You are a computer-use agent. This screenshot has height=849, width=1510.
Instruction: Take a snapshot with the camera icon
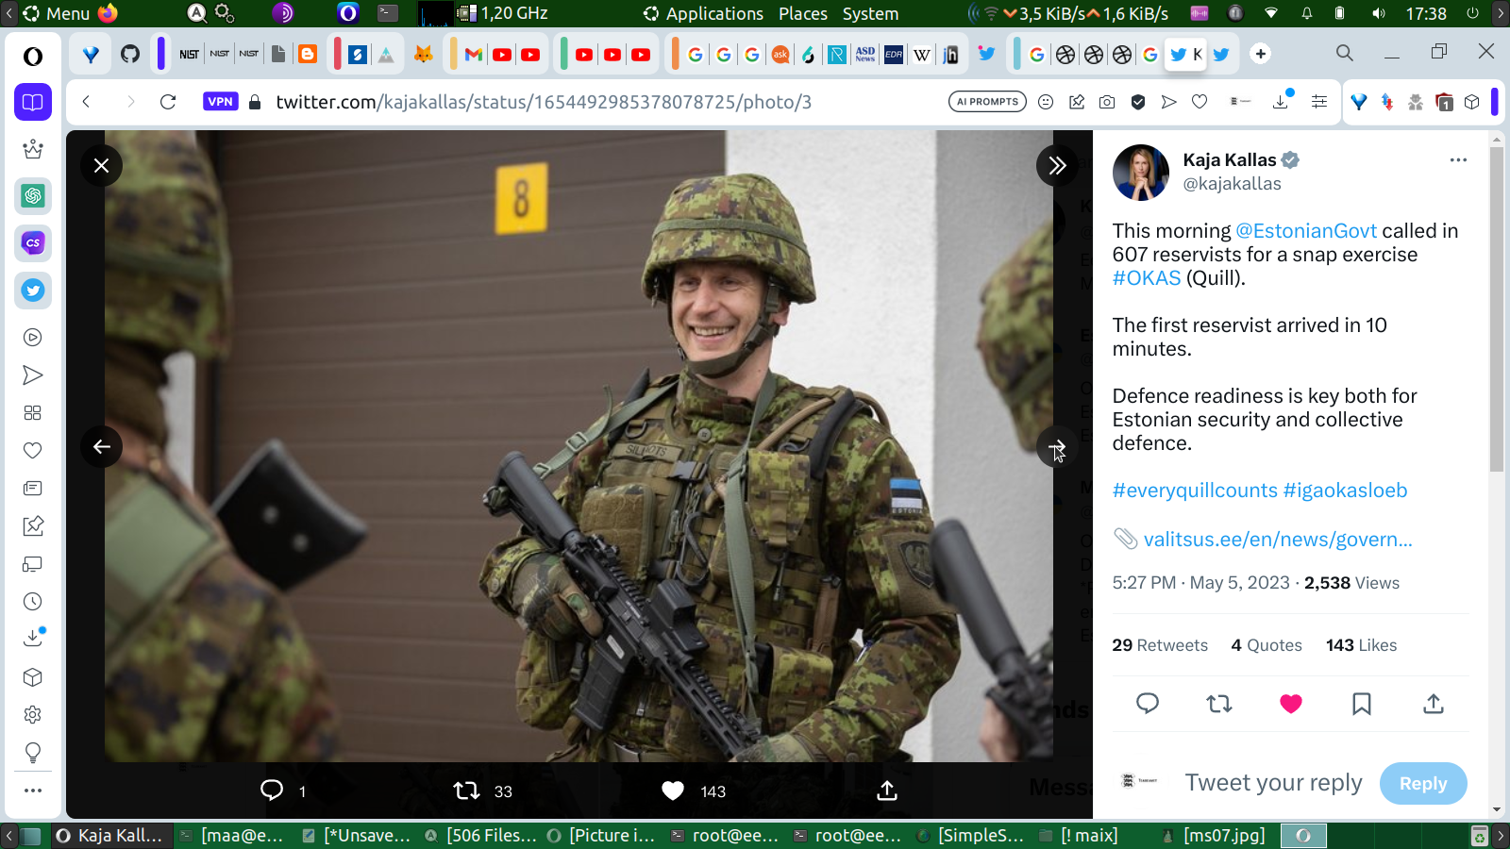(x=1107, y=102)
